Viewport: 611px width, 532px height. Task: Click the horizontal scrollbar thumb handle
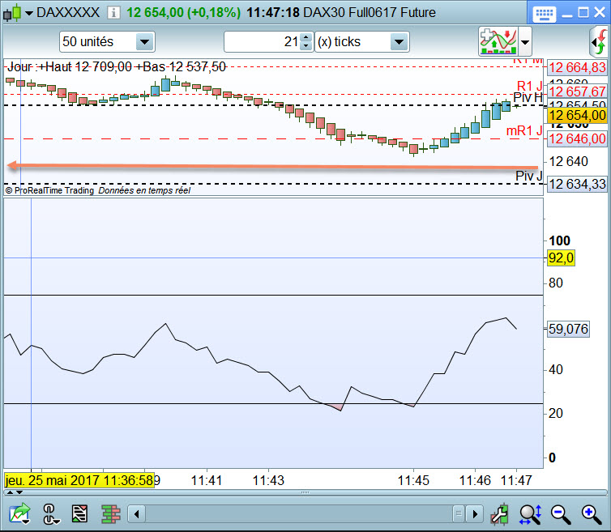tap(459, 513)
